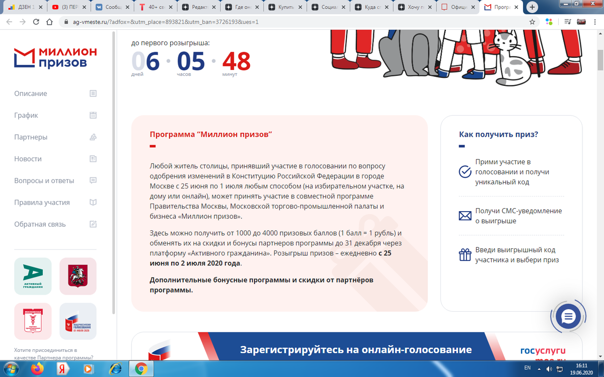Show hidden tray icons arrow

(x=540, y=368)
